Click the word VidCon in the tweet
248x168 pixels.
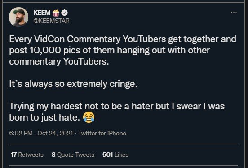(x=49, y=39)
